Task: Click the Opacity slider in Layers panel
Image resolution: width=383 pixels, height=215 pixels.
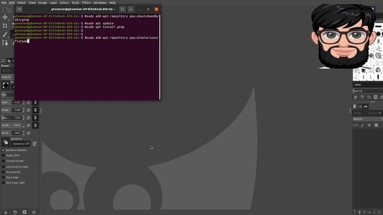Action: tap(367, 119)
